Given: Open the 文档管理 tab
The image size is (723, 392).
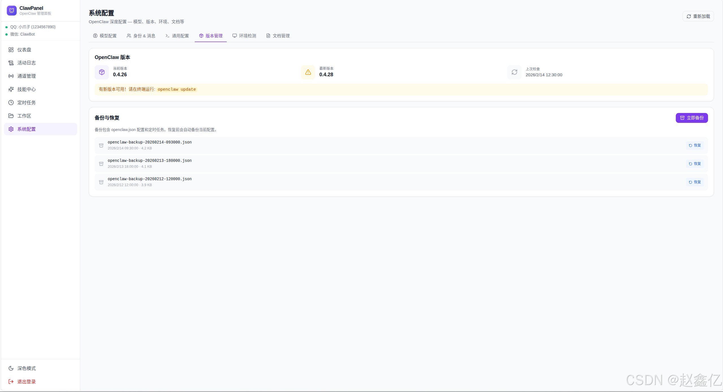Looking at the screenshot, I should point(278,36).
